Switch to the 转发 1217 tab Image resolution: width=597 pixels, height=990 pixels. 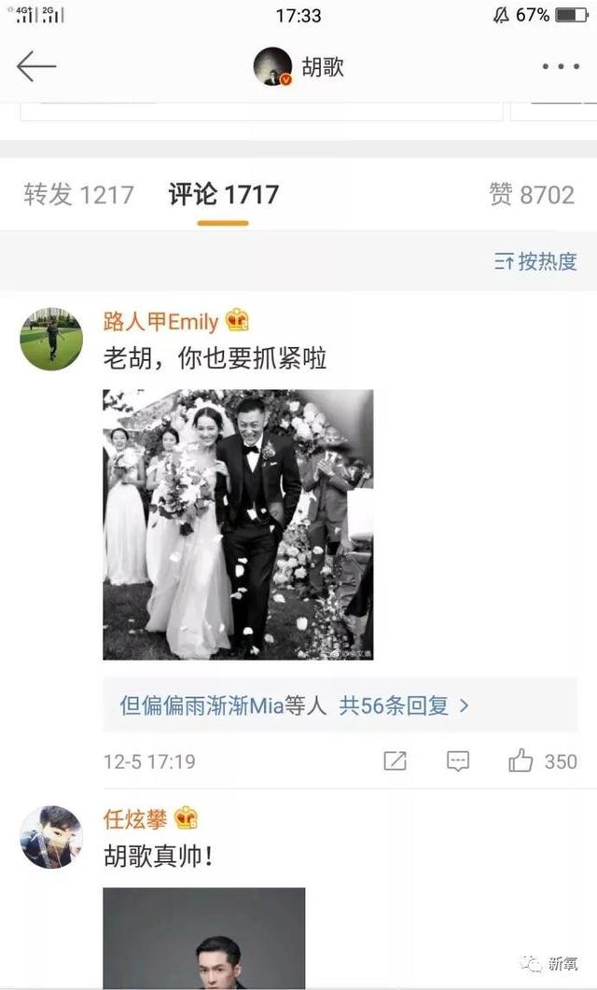[x=79, y=194]
